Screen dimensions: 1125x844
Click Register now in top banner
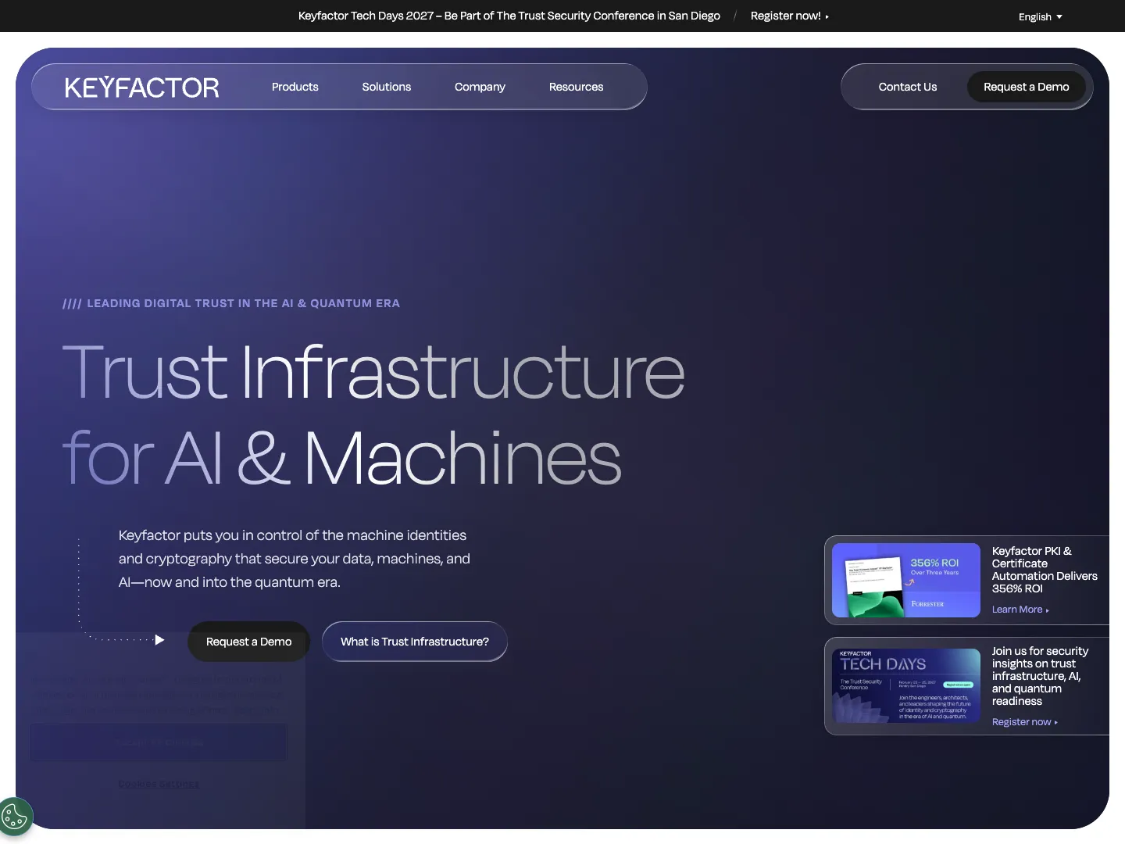click(x=789, y=16)
